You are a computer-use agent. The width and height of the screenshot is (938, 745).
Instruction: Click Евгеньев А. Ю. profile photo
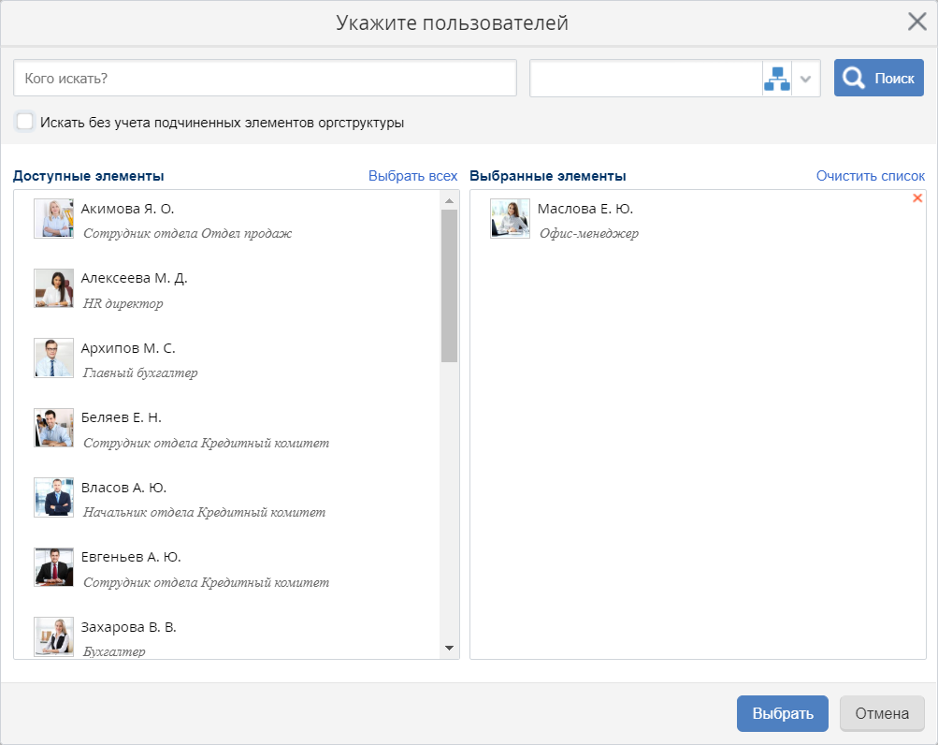pos(53,567)
